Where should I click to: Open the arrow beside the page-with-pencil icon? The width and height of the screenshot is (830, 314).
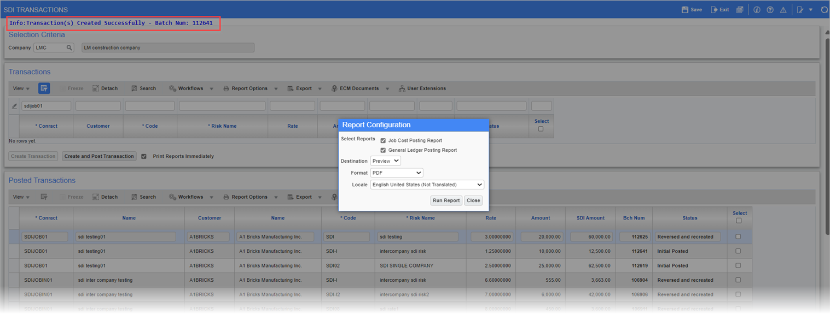[x=810, y=10]
